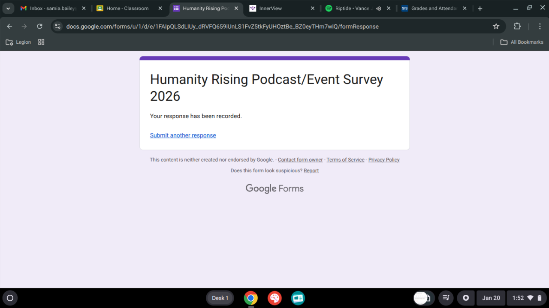549x308 pixels.
Task: Bookmark this page with the star icon
Action: point(496,27)
